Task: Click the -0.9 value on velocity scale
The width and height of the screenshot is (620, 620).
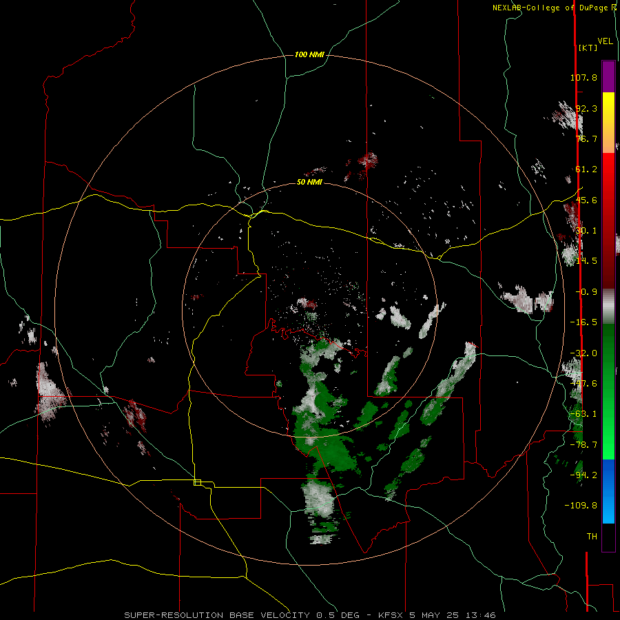Action: pos(586,292)
